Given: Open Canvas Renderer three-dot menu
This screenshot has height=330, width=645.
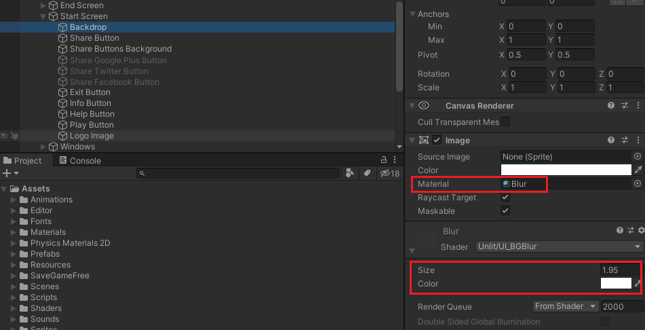Looking at the screenshot, I should point(638,105).
